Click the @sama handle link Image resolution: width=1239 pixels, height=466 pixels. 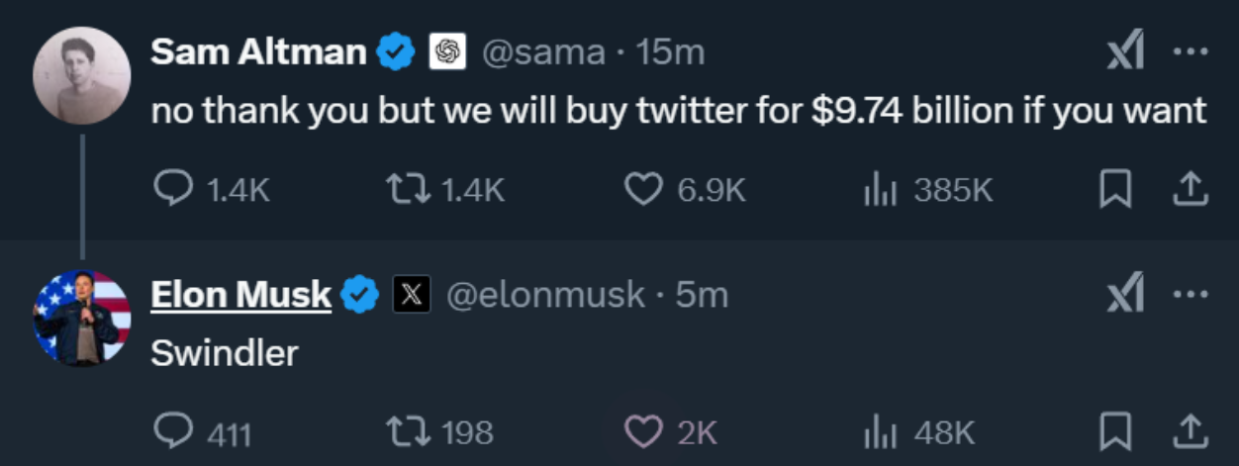(542, 51)
